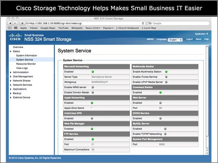This screenshot has height=163, width=218.
Task: Click FTP Service Enabled green indicator
Action: point(93,139)
